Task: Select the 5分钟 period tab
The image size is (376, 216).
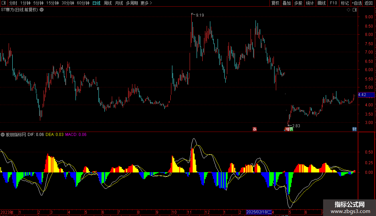Action: point(38,3)
